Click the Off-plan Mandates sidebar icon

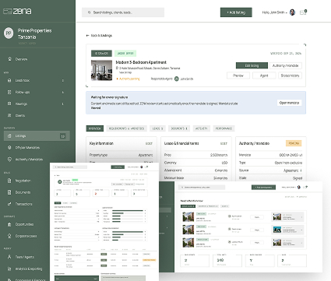[9, 147]
